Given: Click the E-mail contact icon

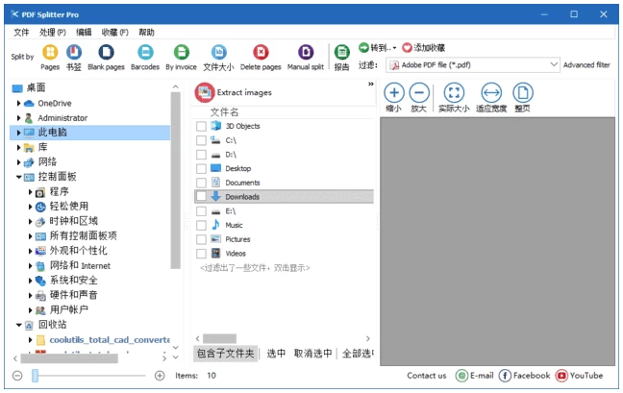Looking at the screenshot, I should (461, 376).
